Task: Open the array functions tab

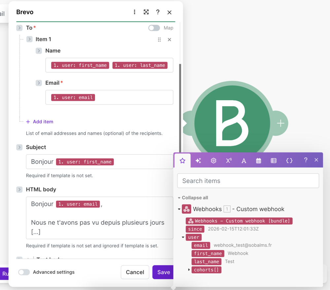Action: coord(274,161)
